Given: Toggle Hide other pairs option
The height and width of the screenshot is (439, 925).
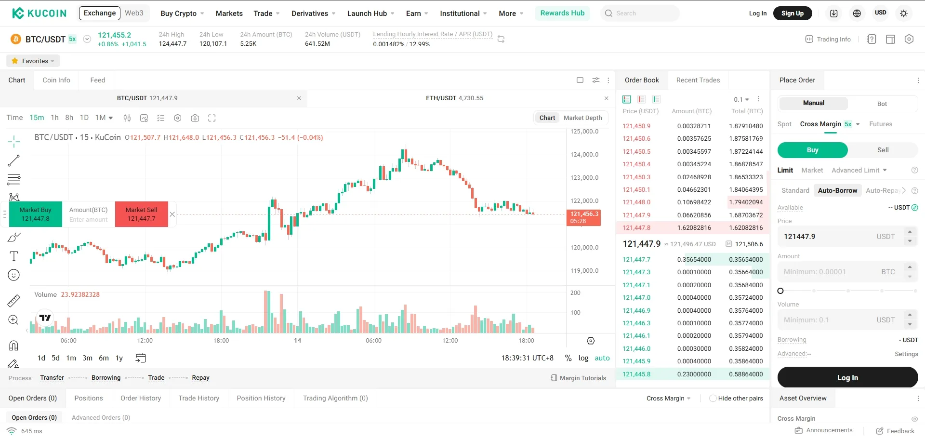Looking at the screenshot, I should click(x=713, y=399).
